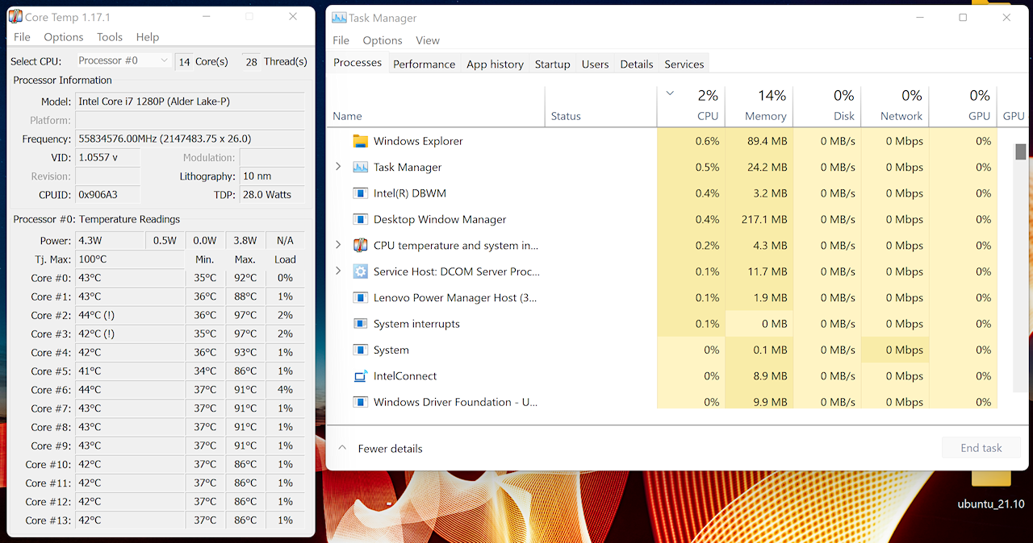Sort processes by the Status column header

[x=601, y=106]
